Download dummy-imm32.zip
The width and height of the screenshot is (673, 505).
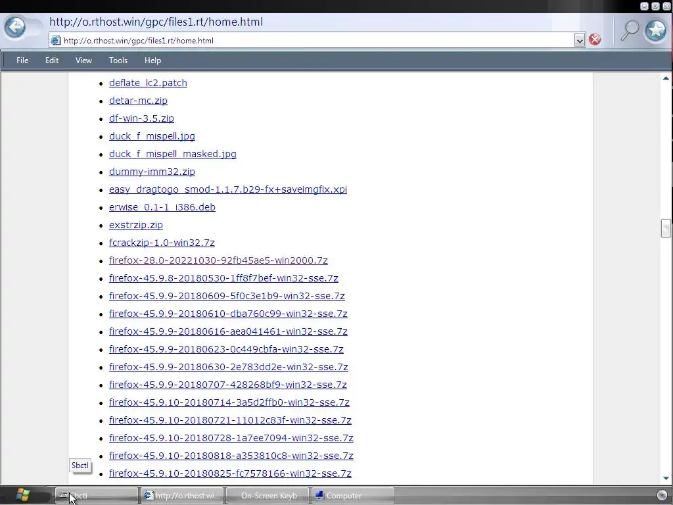click(x=152, y=172)
